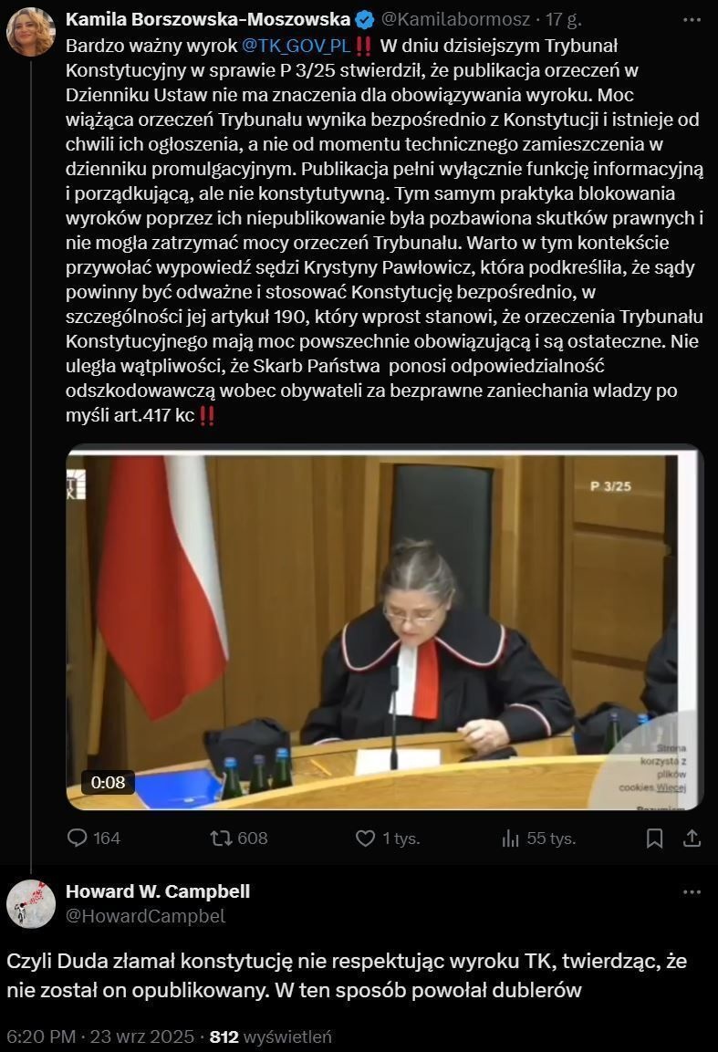Expand the more options menu on Kamila's tweet

692,20
